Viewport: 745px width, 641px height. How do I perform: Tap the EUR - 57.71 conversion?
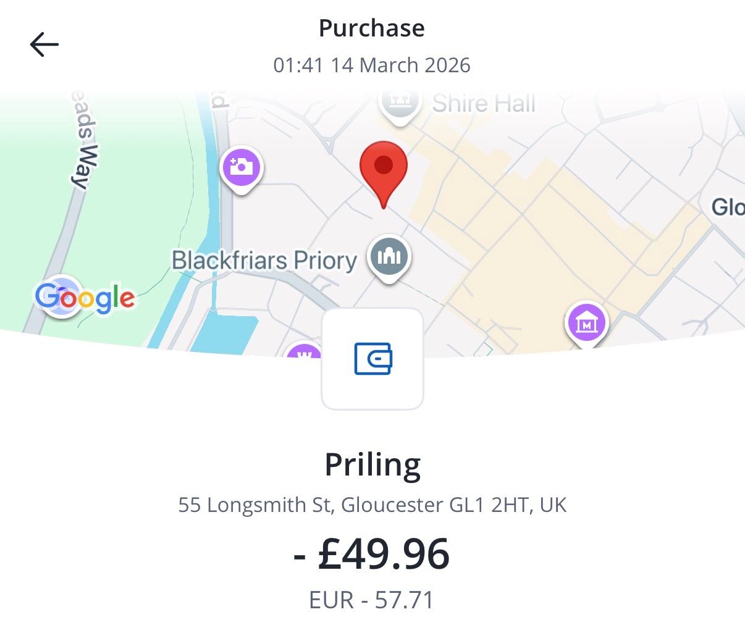coord(372,600)
